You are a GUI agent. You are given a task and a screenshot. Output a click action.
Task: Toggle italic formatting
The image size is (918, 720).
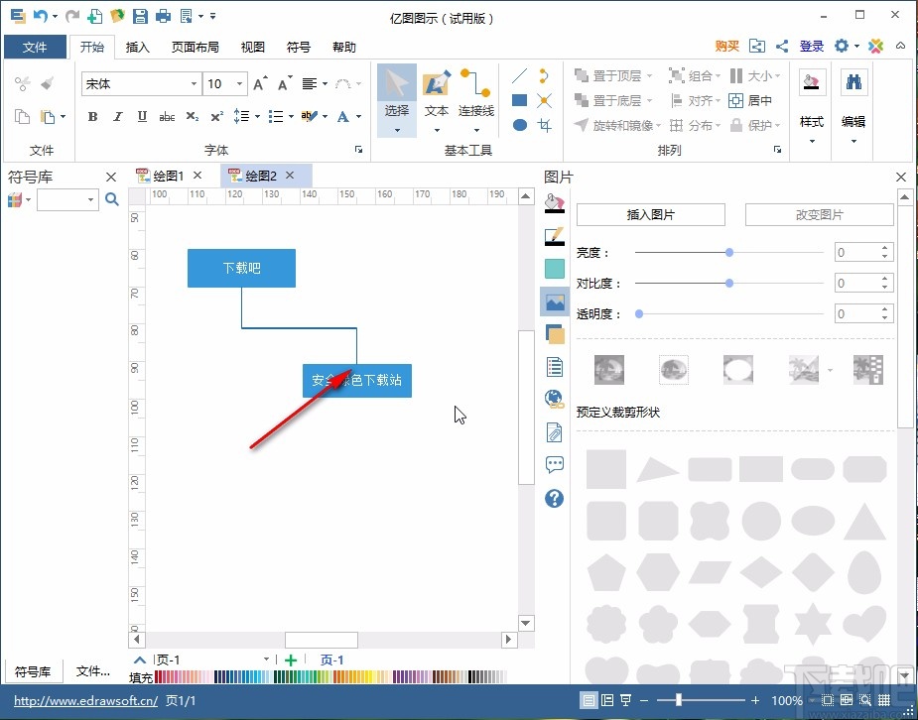118,116
